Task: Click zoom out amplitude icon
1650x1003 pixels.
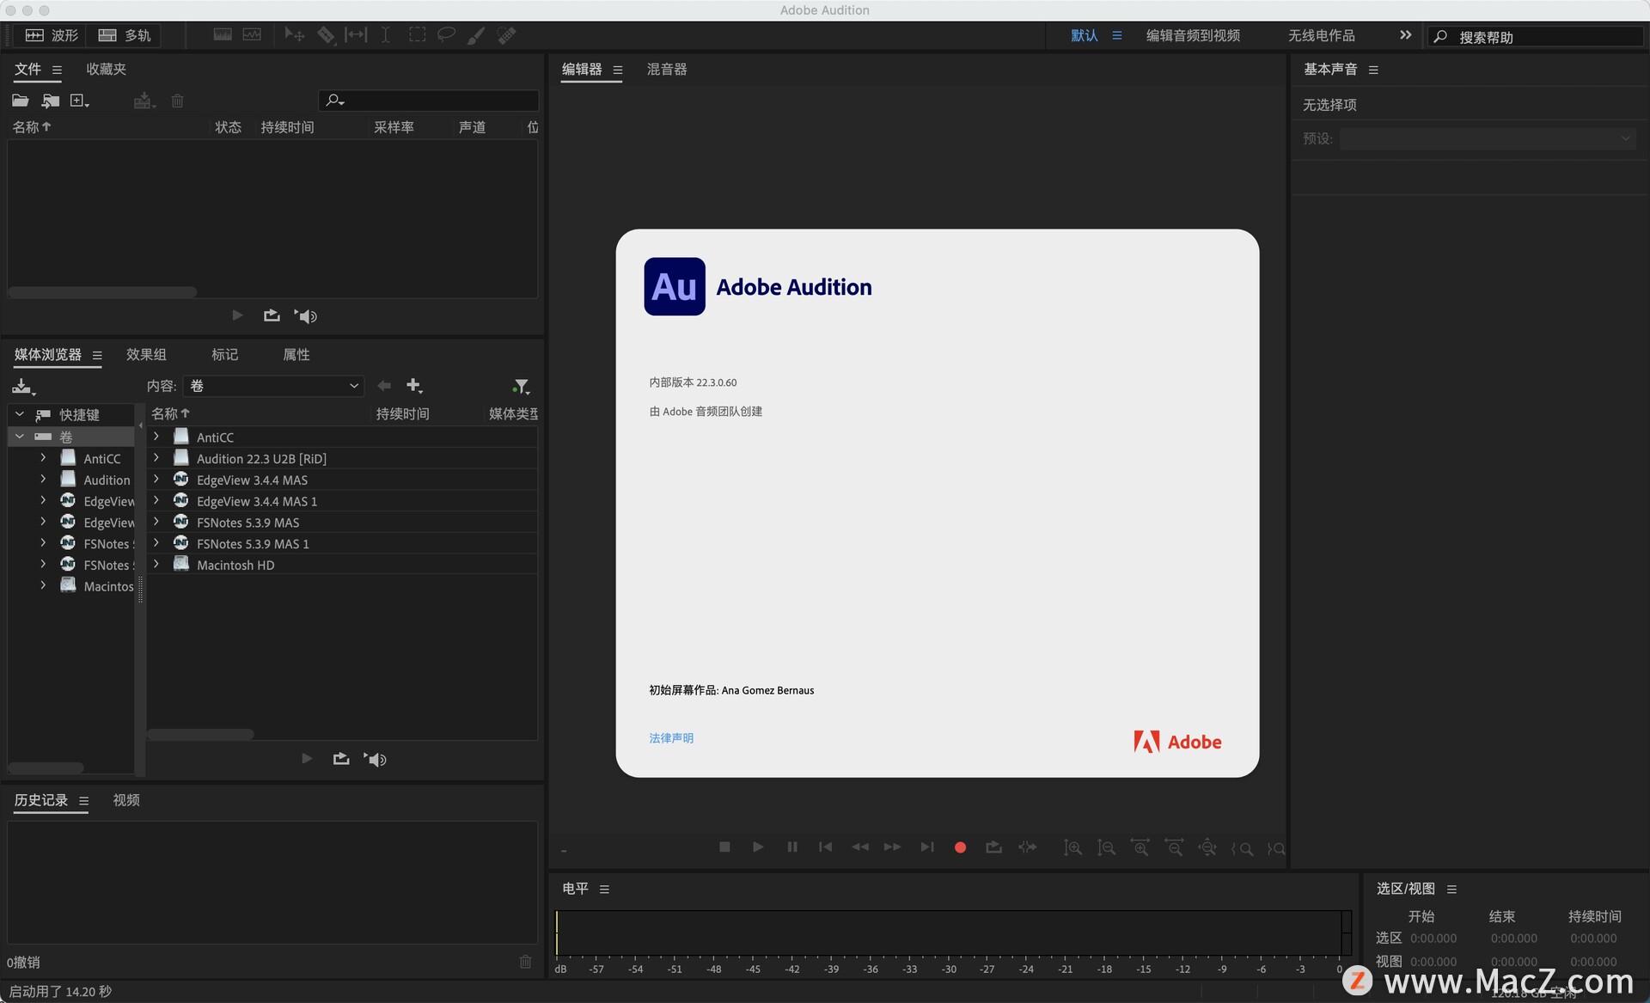Action: click(1106, 848)
